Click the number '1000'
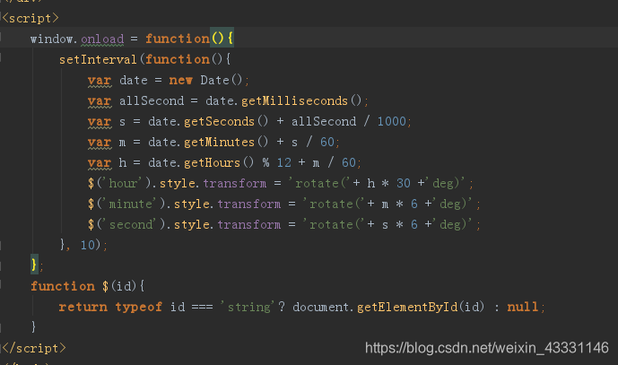Viewport: 618px width, 365px height. tap(391, 121)
